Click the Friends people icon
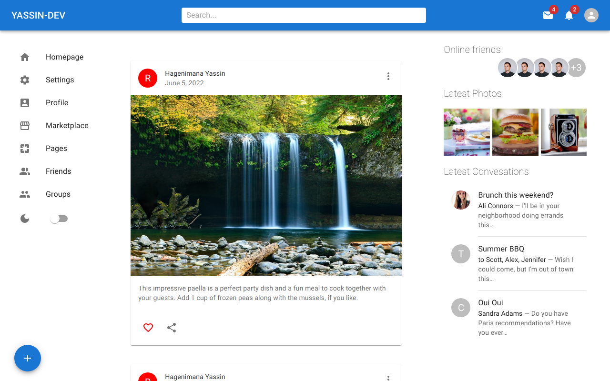 25,171
